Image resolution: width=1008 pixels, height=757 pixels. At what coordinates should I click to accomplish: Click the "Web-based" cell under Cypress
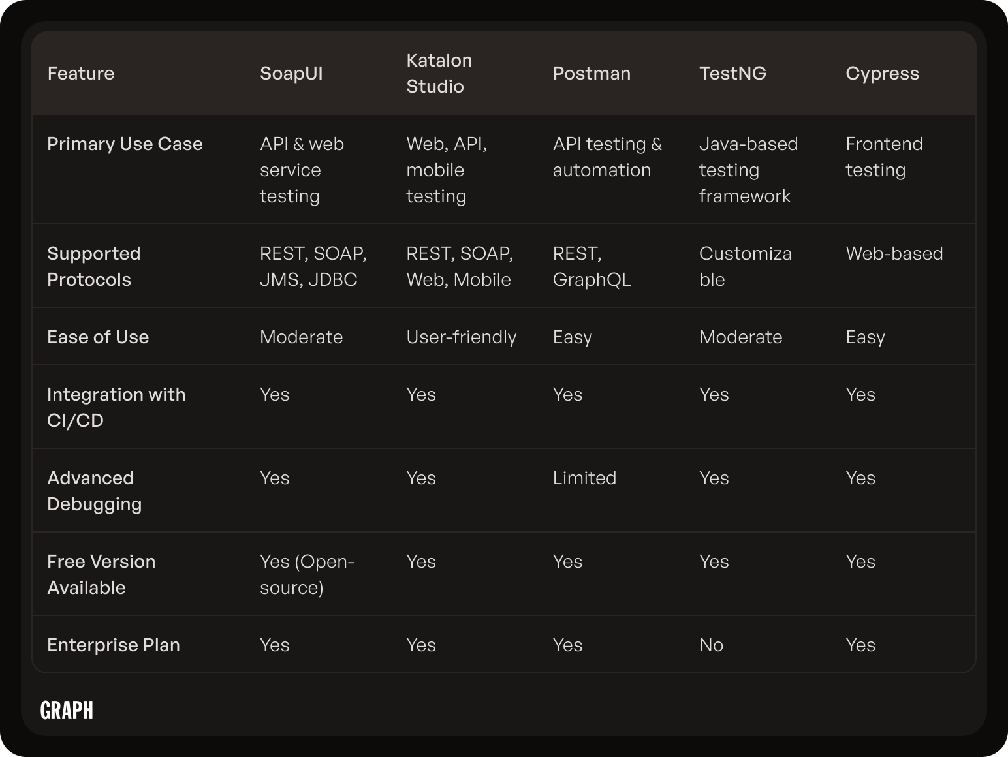click(894, 253)
